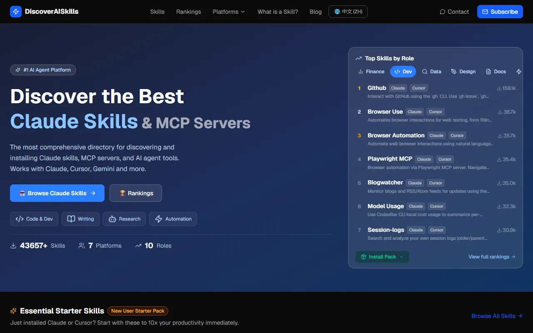
Task: Click the blue Subscribe button
Action: coord(500,12)
